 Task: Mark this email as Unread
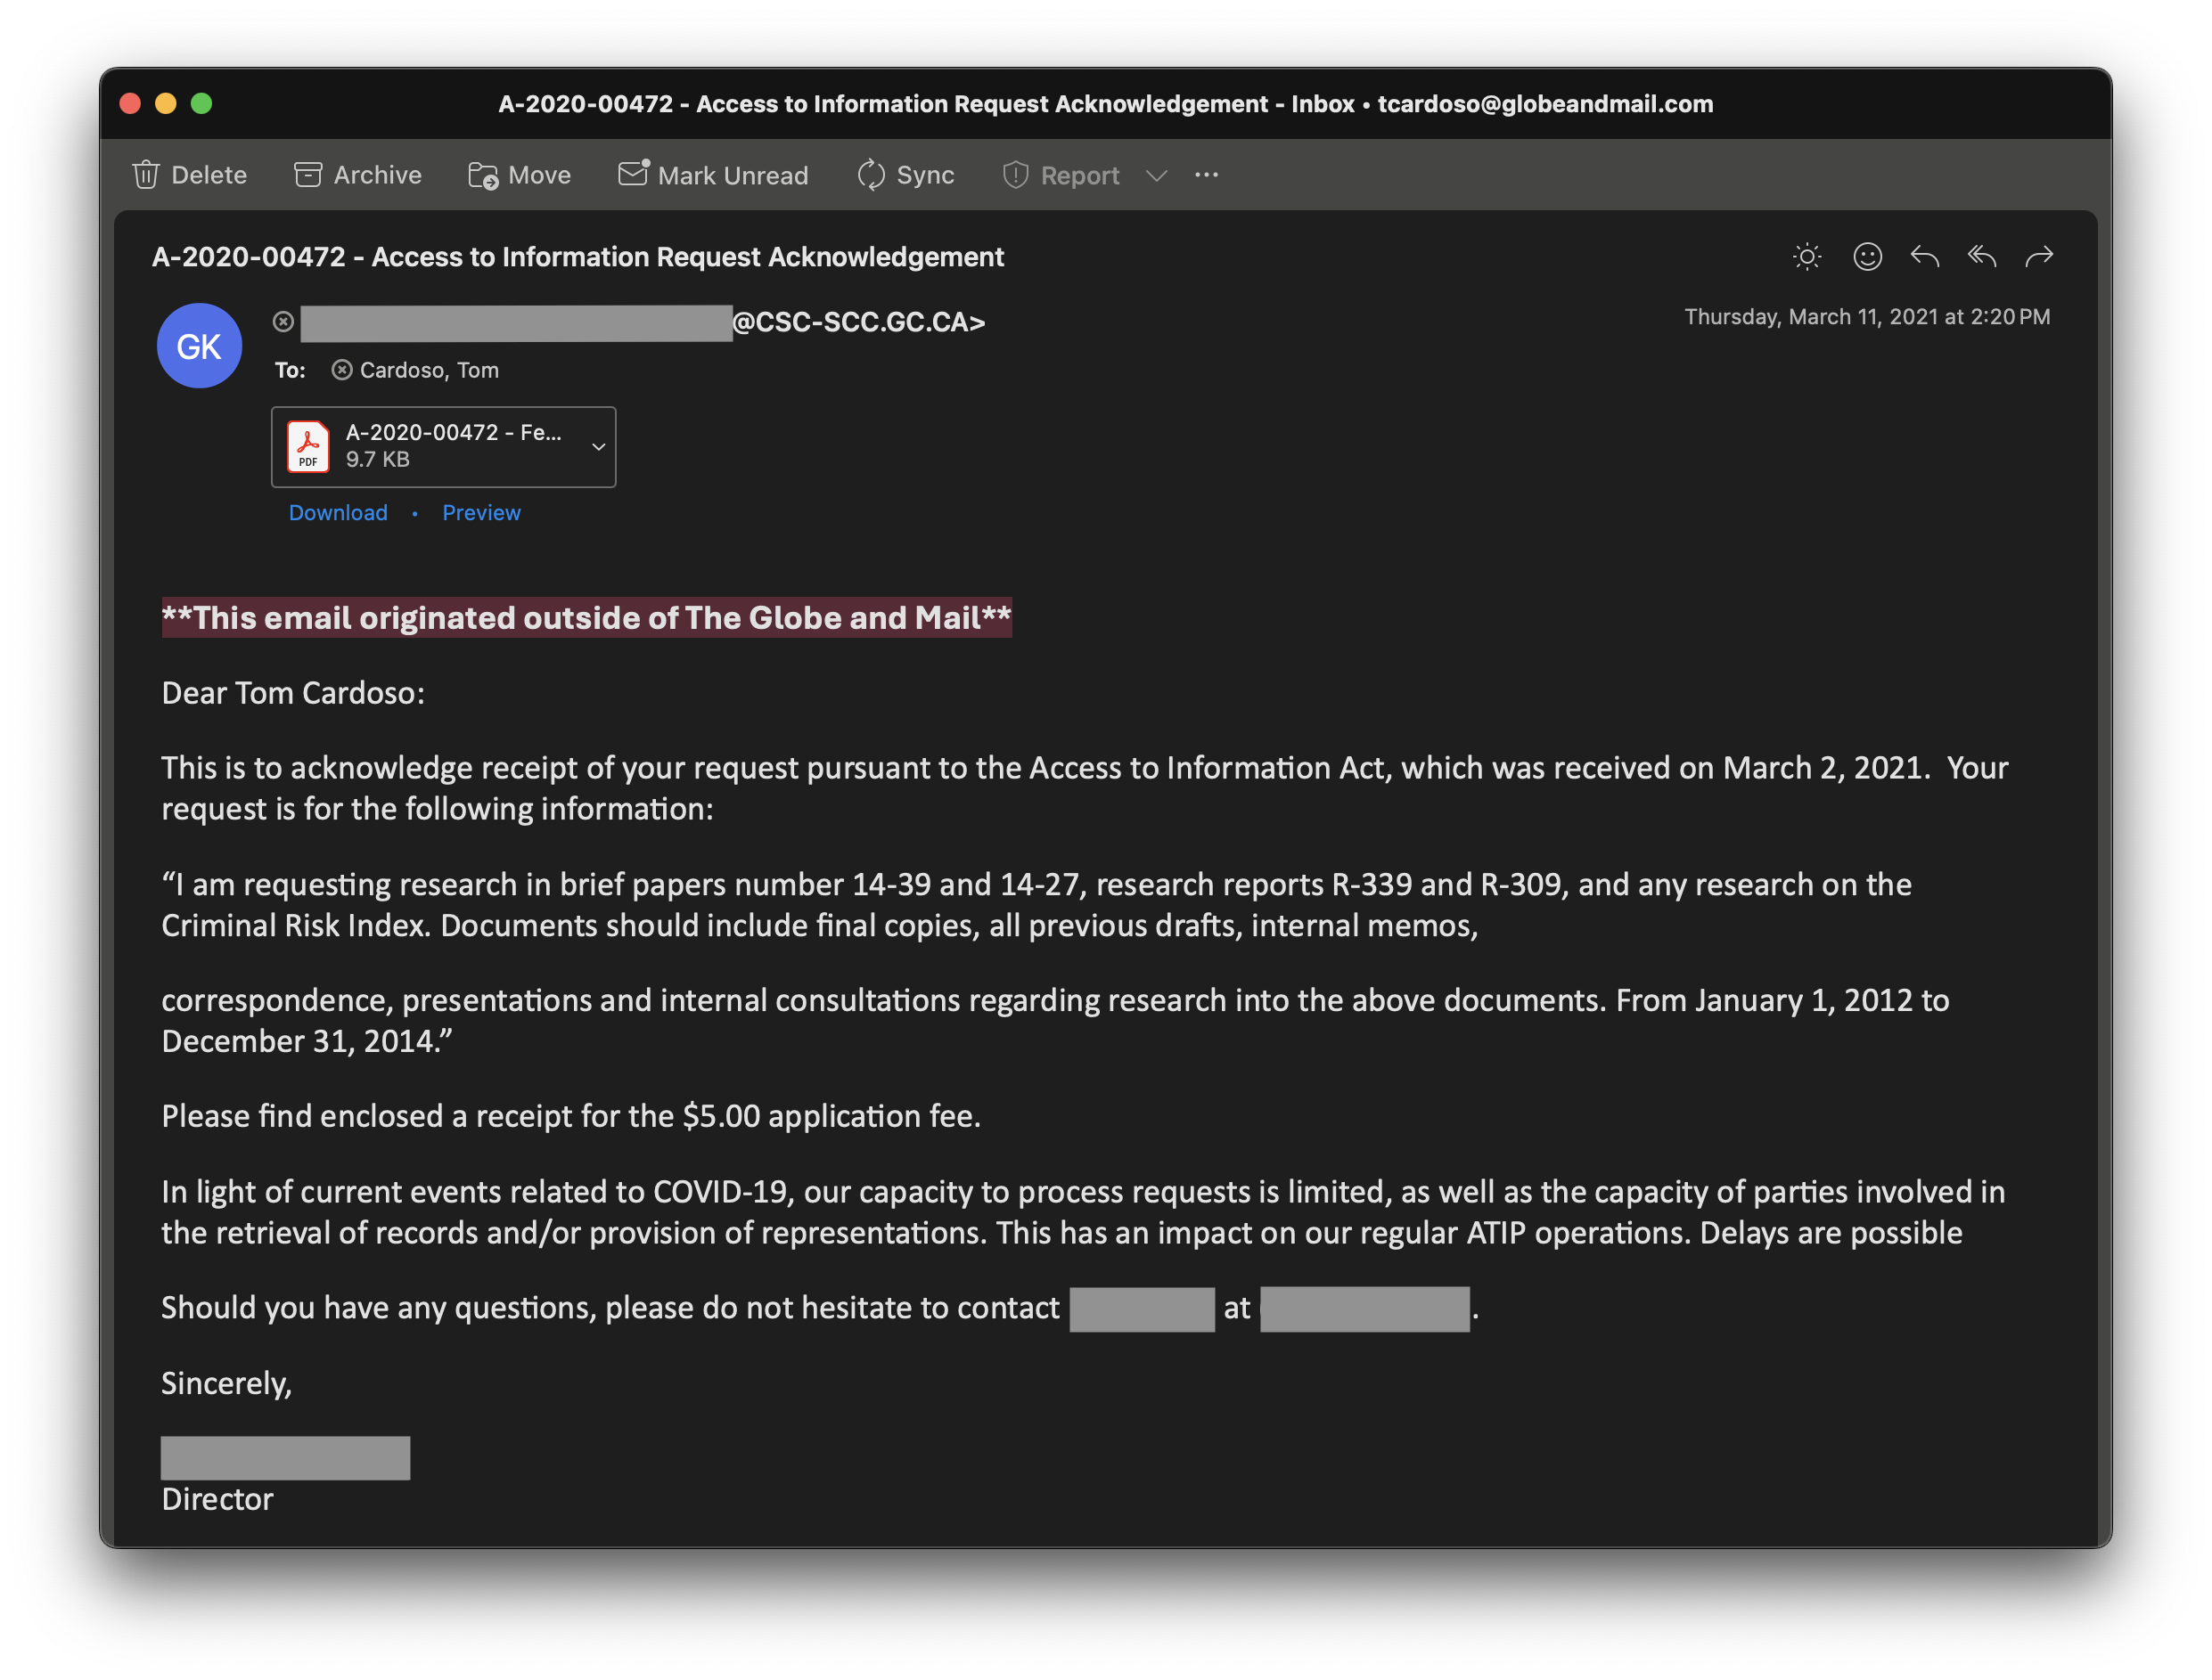pyautogui.click(x=712, y=175)
